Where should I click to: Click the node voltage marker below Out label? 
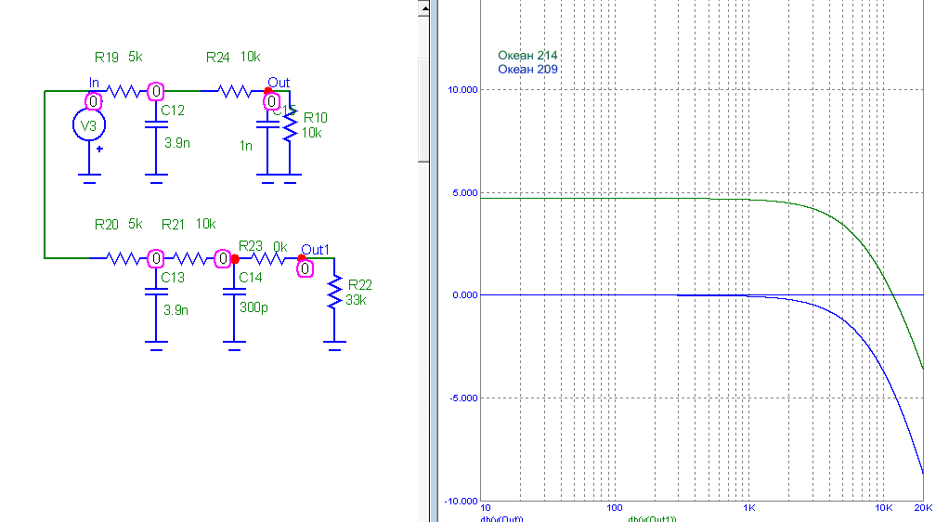click(271, 101)
